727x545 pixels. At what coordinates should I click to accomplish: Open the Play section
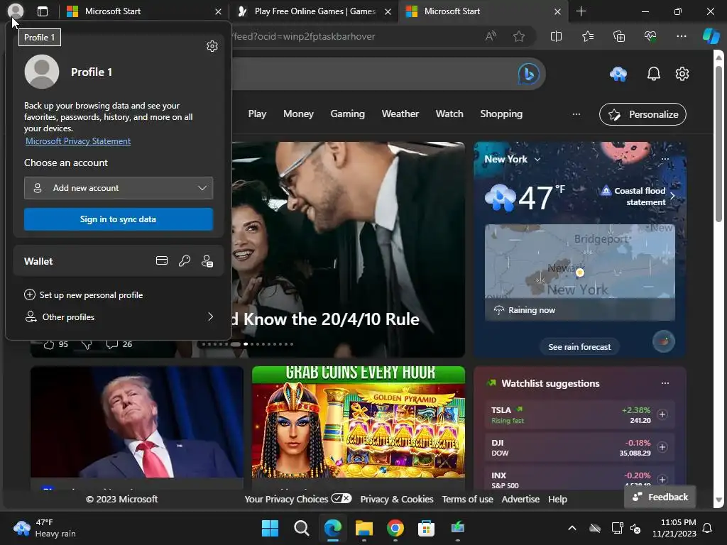pos(257,114)
